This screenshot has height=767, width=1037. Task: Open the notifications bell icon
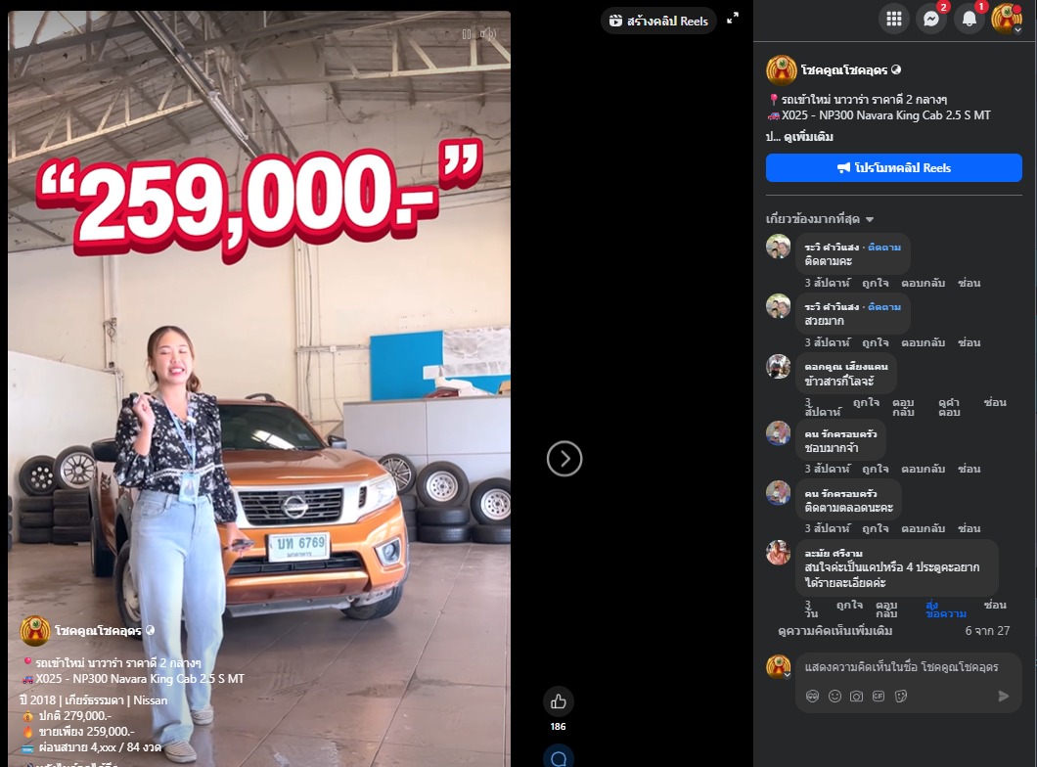point(969,19)
